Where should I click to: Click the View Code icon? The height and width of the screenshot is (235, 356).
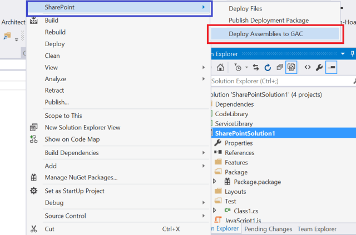click(306, 68)
